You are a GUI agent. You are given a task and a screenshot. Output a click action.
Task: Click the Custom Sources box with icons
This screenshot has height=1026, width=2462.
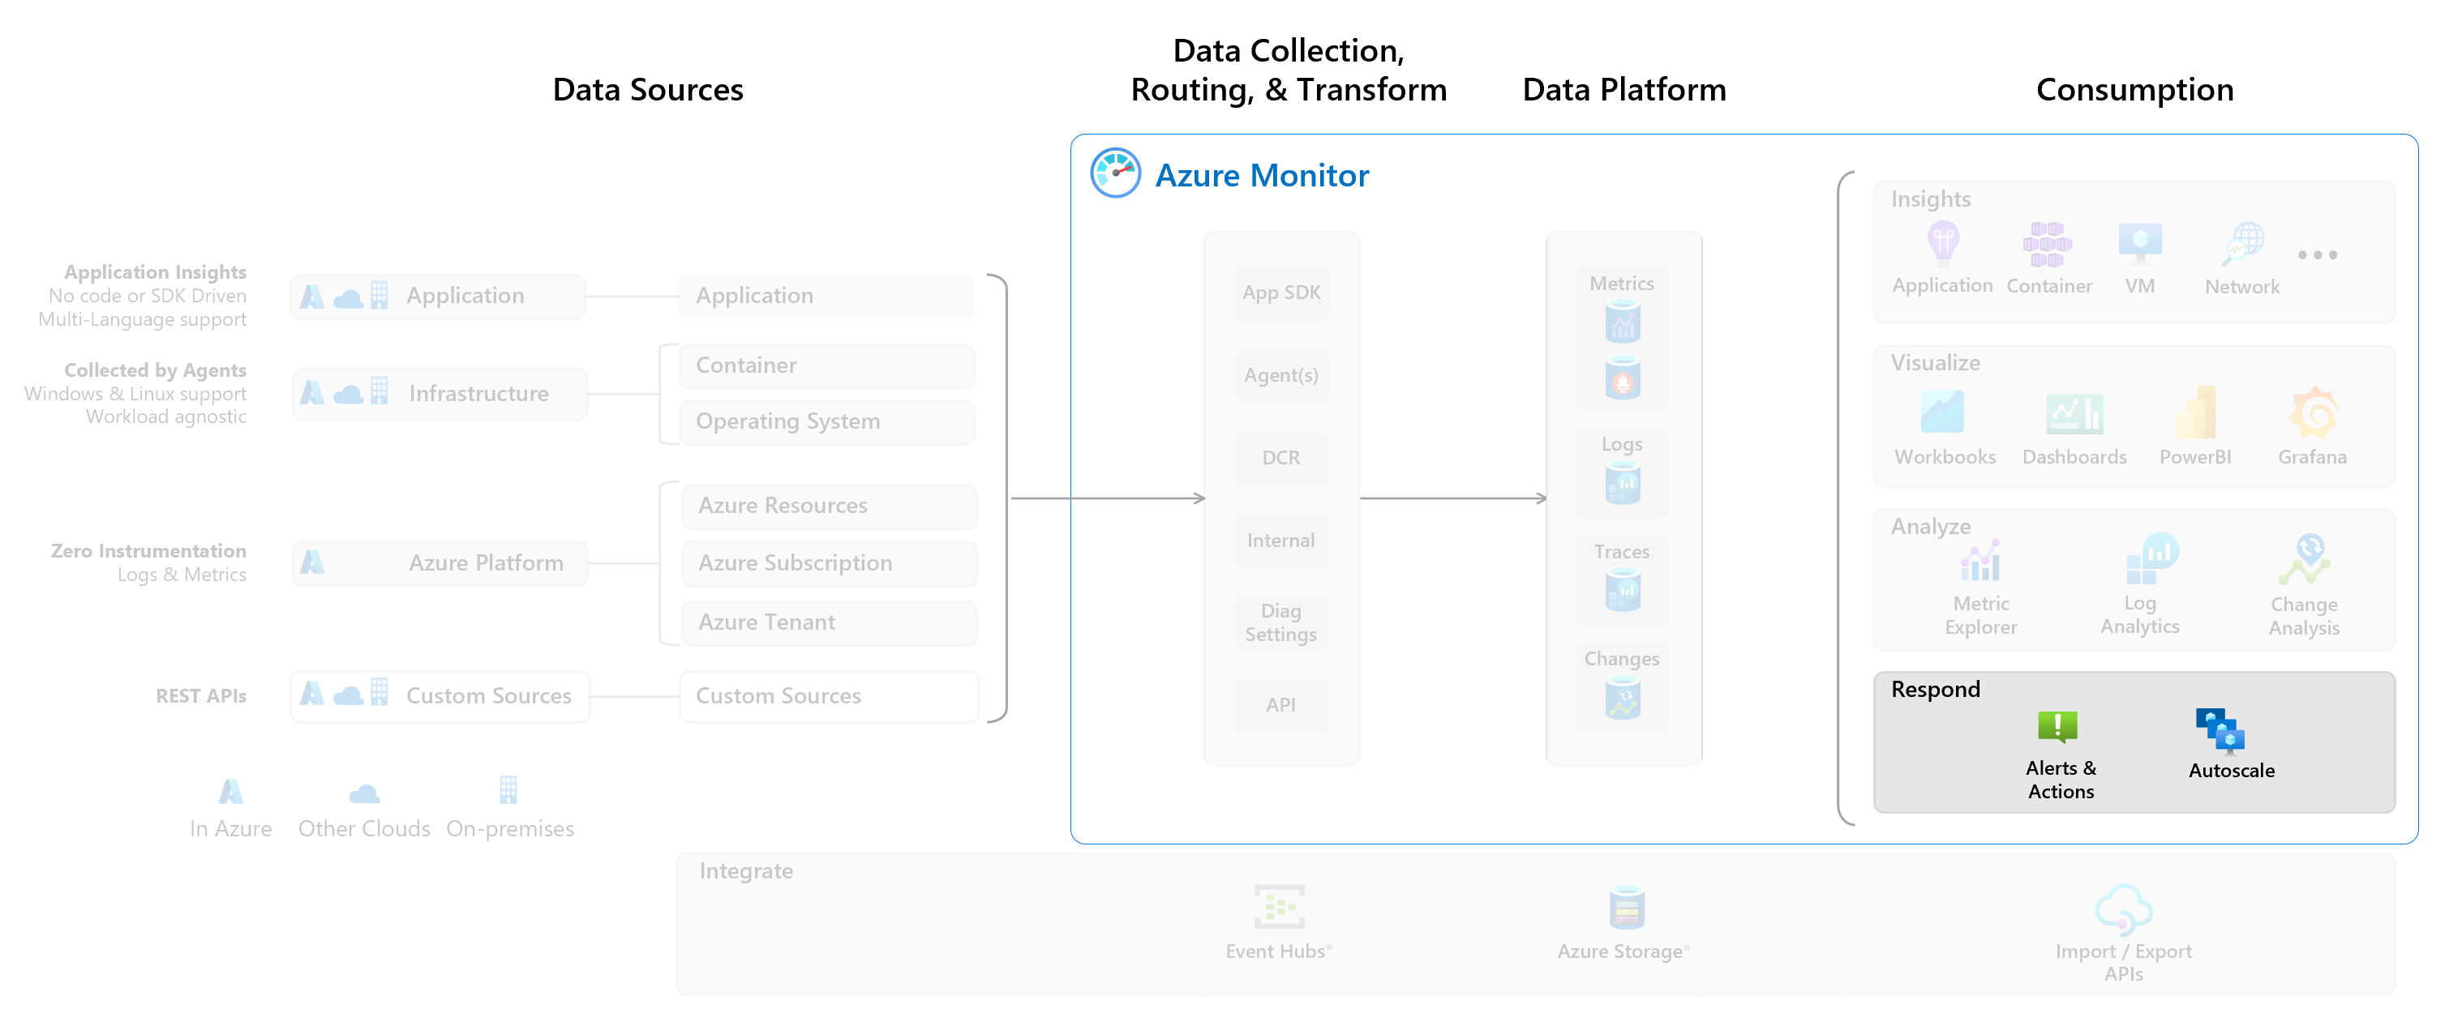point(440,695)
